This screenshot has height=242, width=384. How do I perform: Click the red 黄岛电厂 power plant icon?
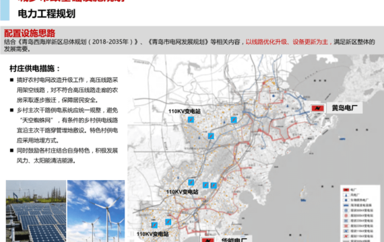(x=317, y=108)
